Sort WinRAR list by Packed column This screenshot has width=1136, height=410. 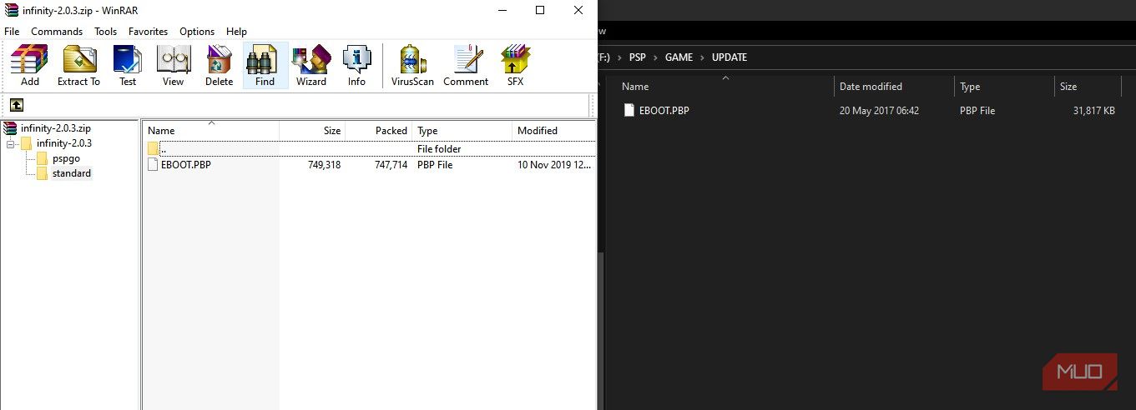coord(379,131)
